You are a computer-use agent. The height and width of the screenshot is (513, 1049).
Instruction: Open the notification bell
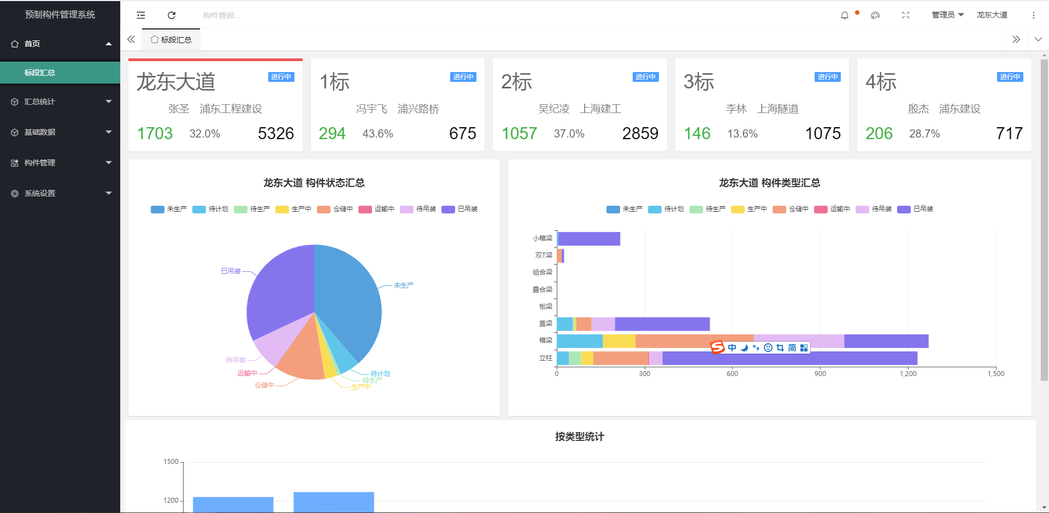coord(844,15)
